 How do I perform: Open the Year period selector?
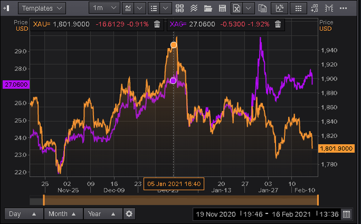click(103, 214)
